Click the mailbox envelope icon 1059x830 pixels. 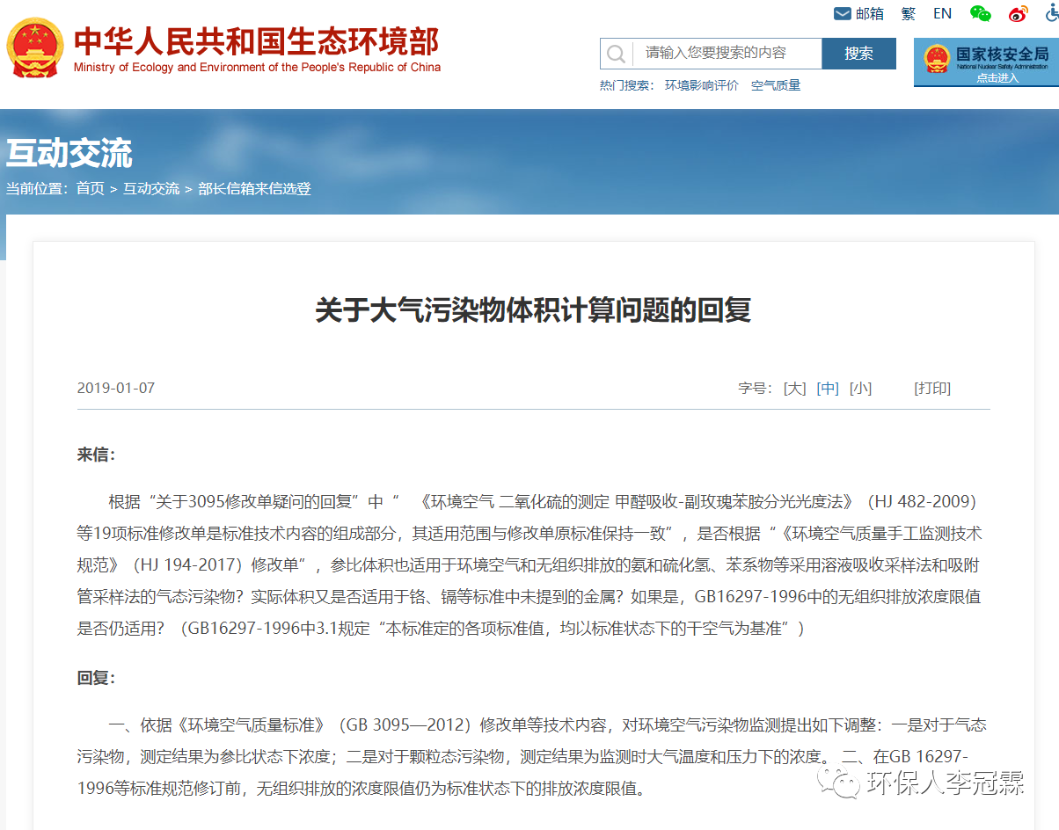842,14
